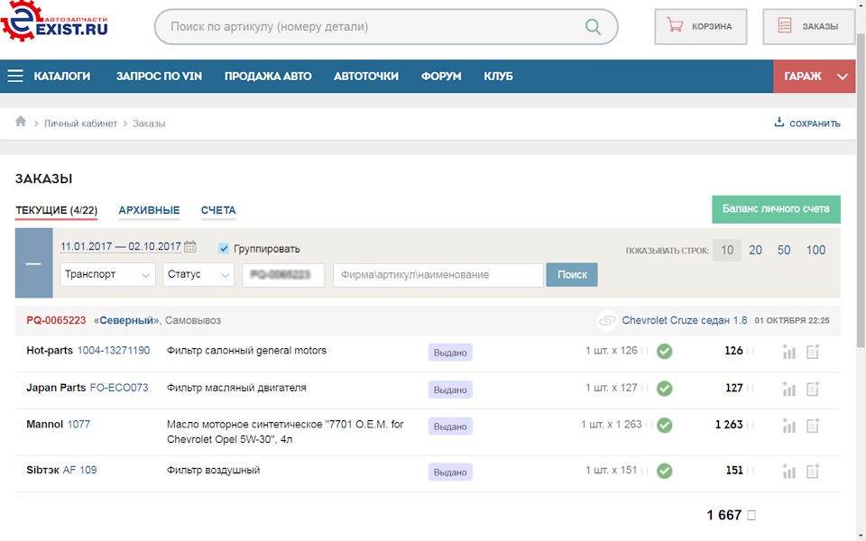Click the Баланс личного счета button
Image resolution: width=866 pixels, height=541 pixels.
point(776,209)
